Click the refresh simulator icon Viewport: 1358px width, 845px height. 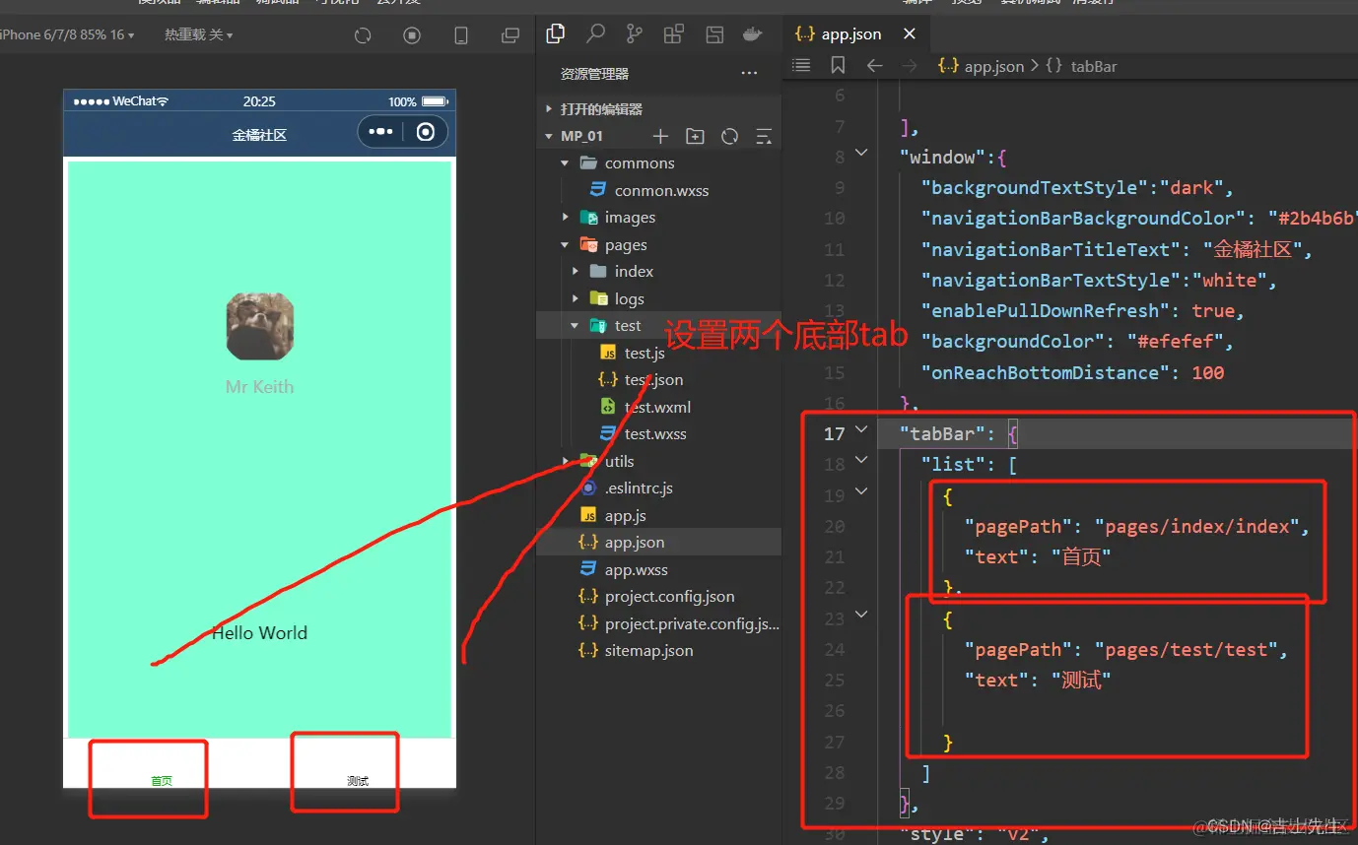point(363,35)
